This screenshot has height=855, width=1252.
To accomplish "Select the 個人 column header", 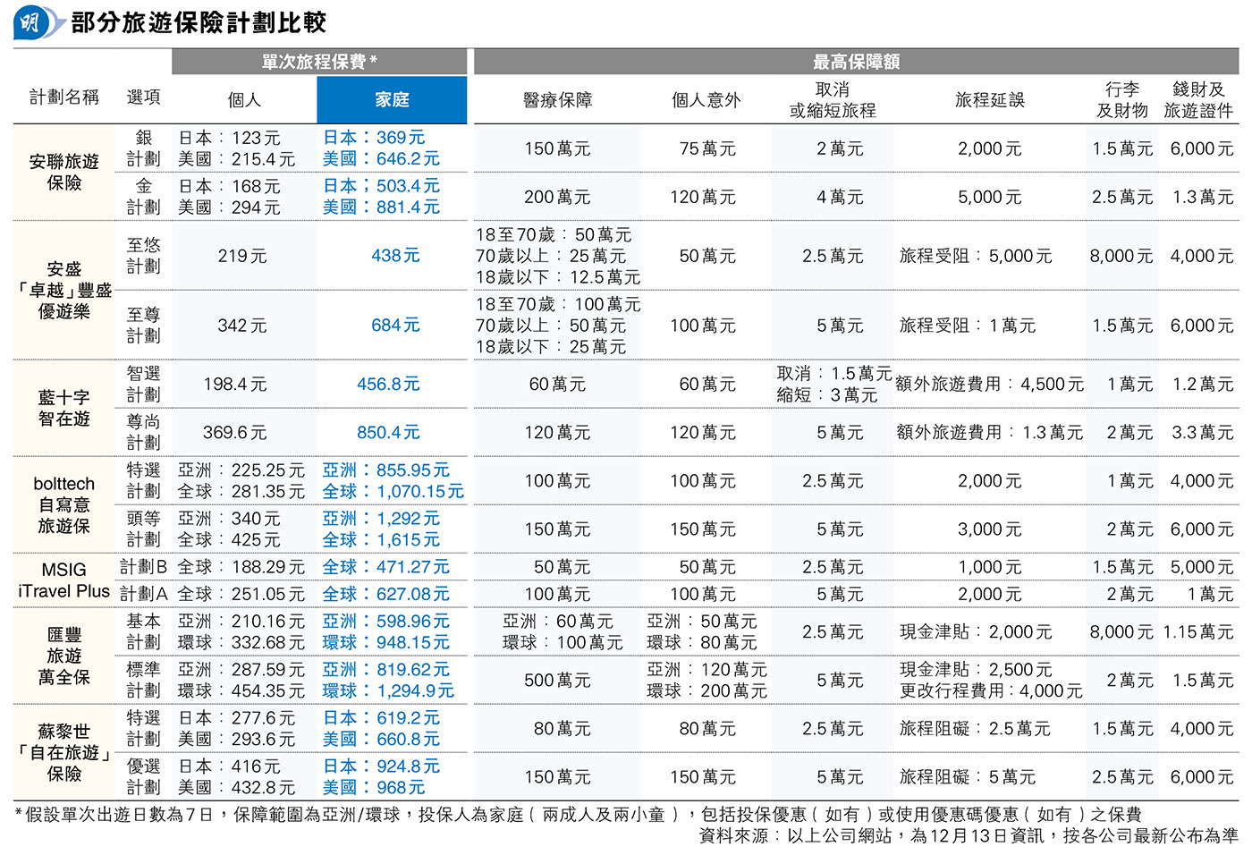I will (x=244, y=100).
